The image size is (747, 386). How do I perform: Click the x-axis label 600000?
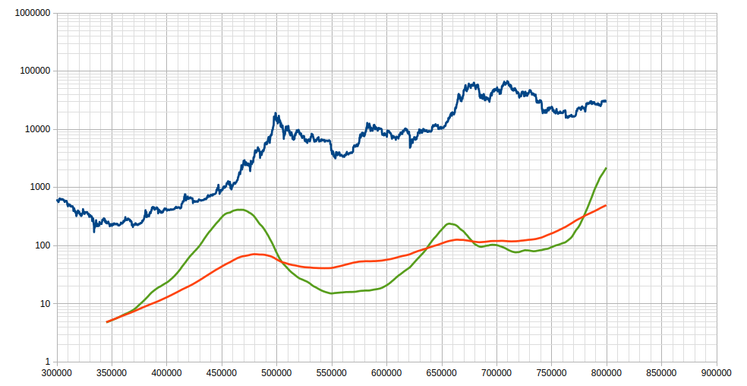(386, 372)
